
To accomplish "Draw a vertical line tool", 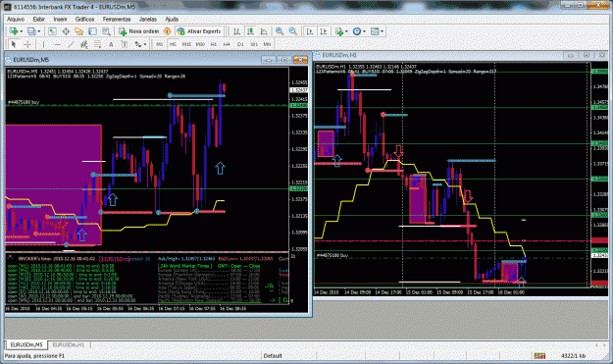I will pos(43,44).
